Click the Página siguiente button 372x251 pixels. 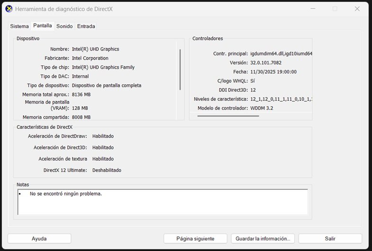[195, 239]
